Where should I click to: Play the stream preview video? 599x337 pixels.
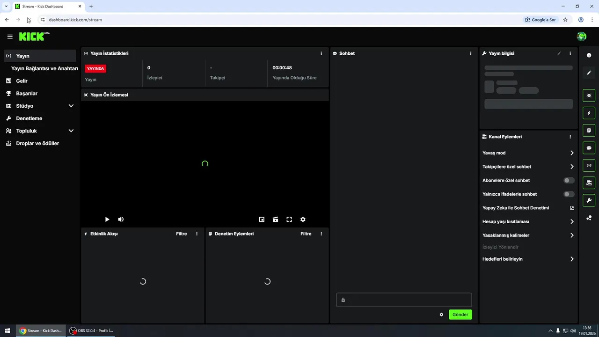(x=107, y=219)
